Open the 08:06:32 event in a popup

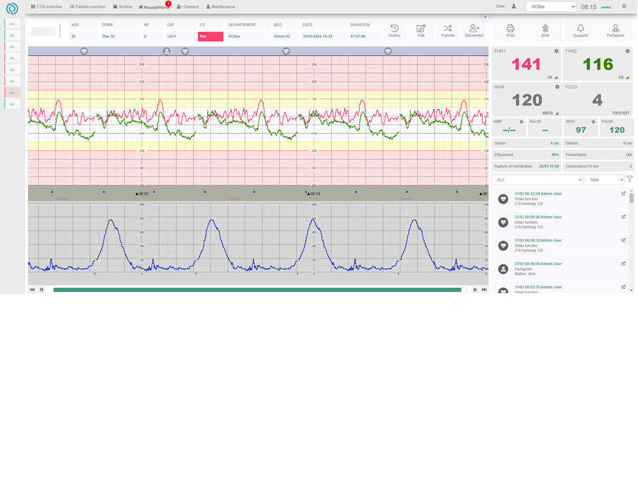click(x=623, y=240)
